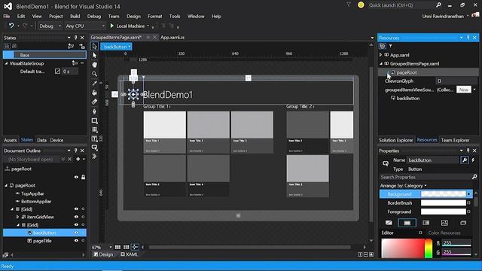The width and height of the screenshot is (482, 271).
Task: Pick a color in the red gradient field
Action: click(403, 248)
